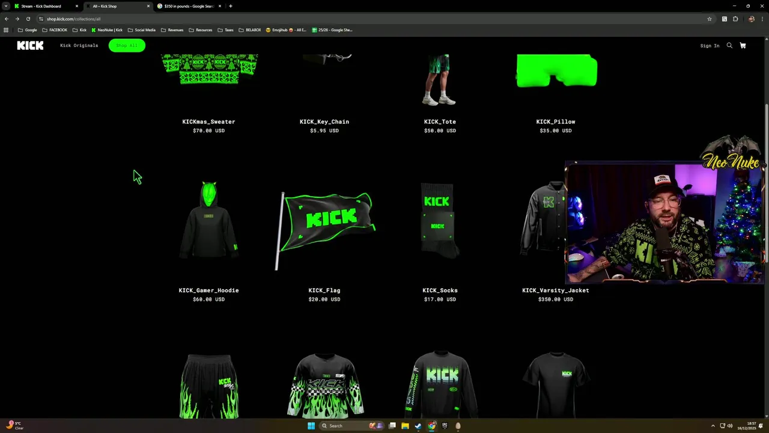
Task: Open the Taxes bookmark folder
Action: coord(226,30)
